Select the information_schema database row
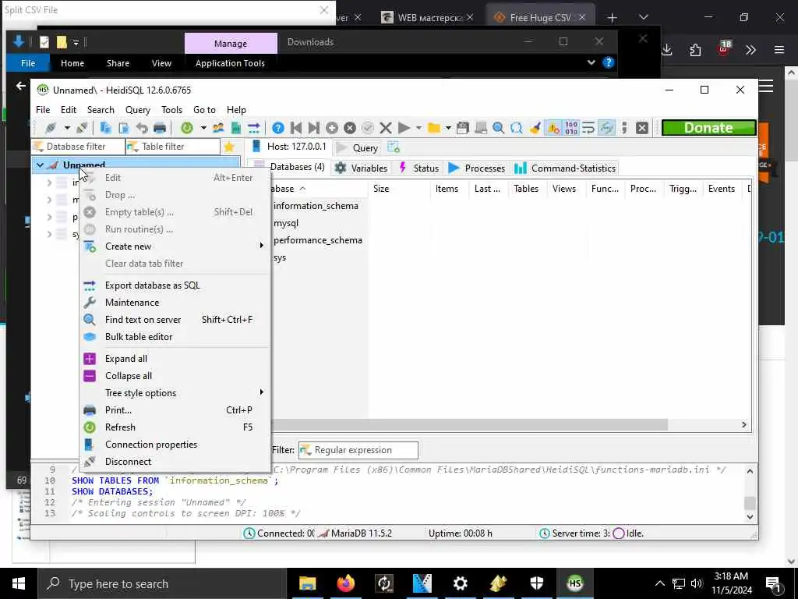The height and width of the screenshot is (599, 798). pyautogui.click(x=316, y=206)
